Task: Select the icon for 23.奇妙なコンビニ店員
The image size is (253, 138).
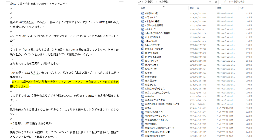Action: point(142,100)
